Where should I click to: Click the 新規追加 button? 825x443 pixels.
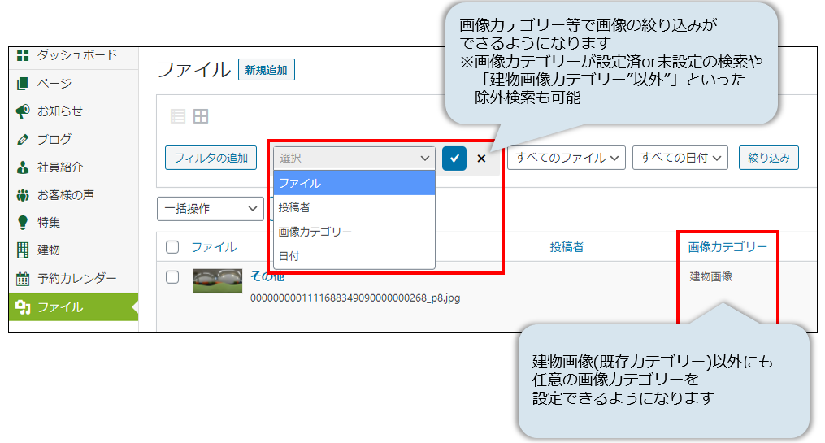coord(267,70)
